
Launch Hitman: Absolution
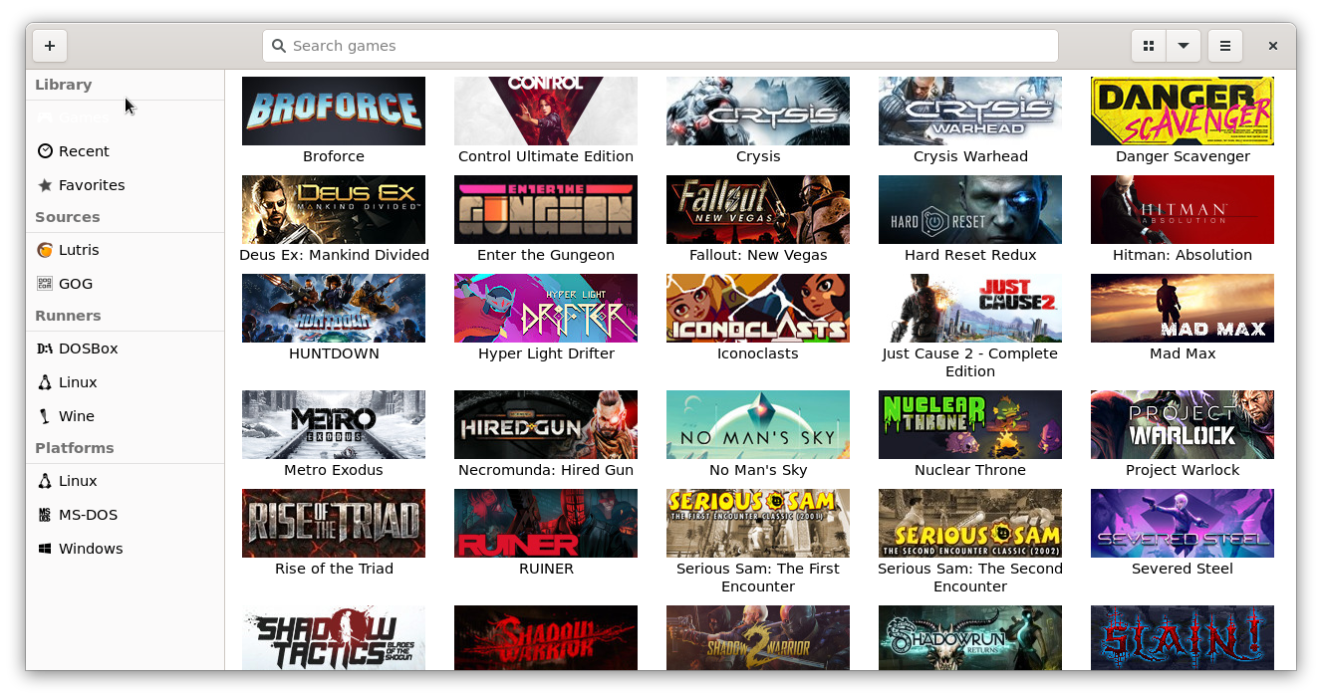point(1182,209)
